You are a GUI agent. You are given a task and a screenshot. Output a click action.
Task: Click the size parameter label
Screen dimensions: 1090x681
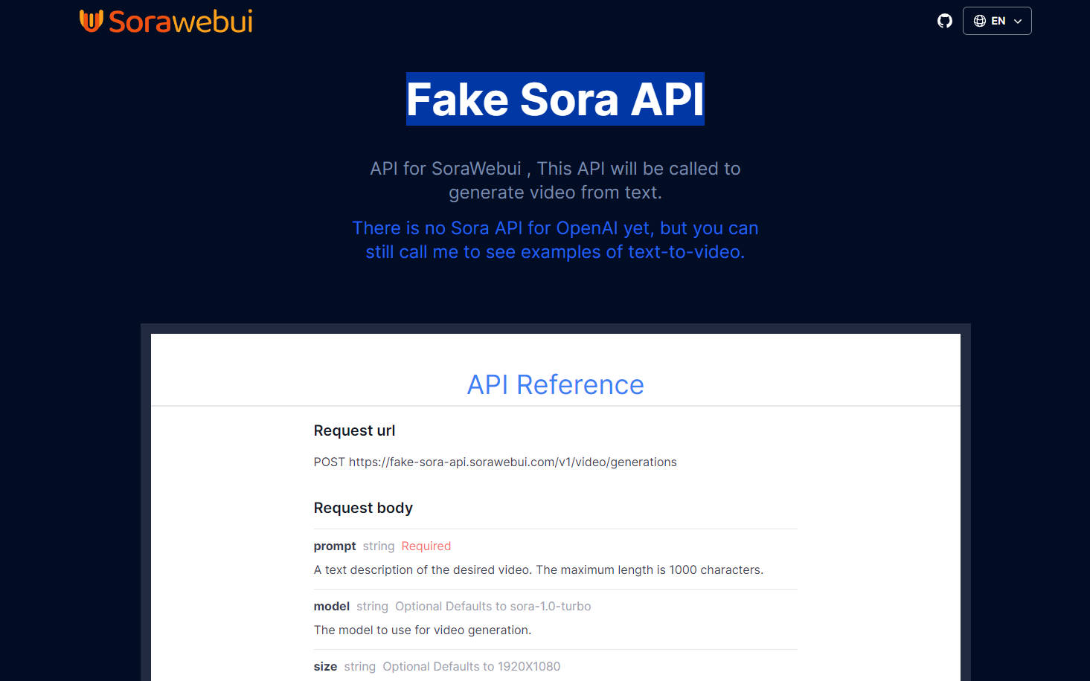pos(325,666)
